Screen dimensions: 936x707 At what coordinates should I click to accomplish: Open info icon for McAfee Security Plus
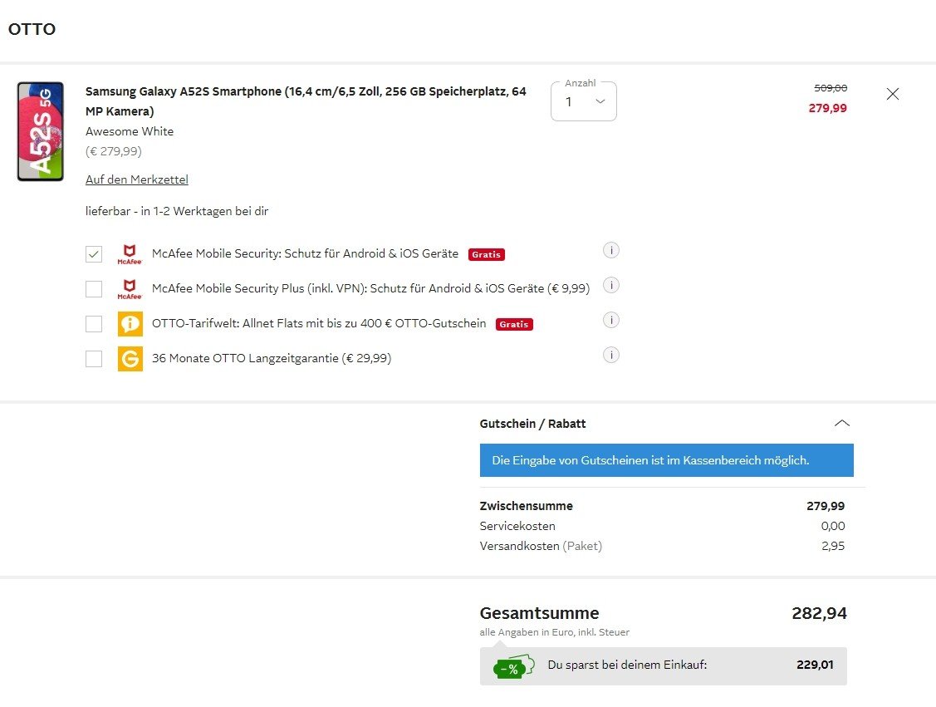coord(611,286)
